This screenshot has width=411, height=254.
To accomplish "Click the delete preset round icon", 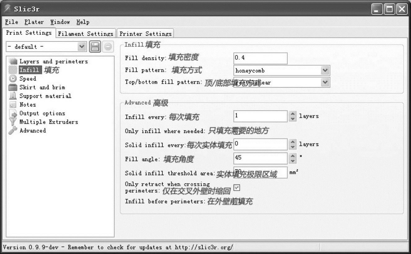I will [x=108, y=47].
